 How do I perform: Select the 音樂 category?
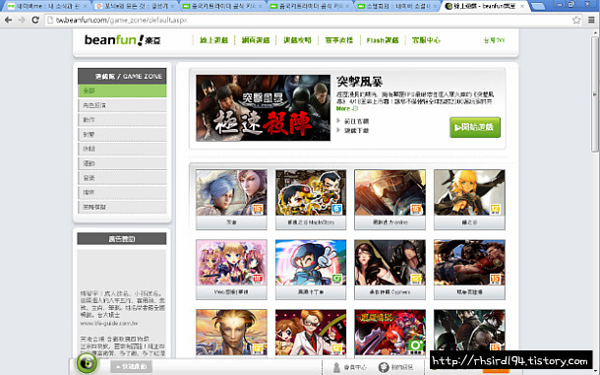pos(122,178)
